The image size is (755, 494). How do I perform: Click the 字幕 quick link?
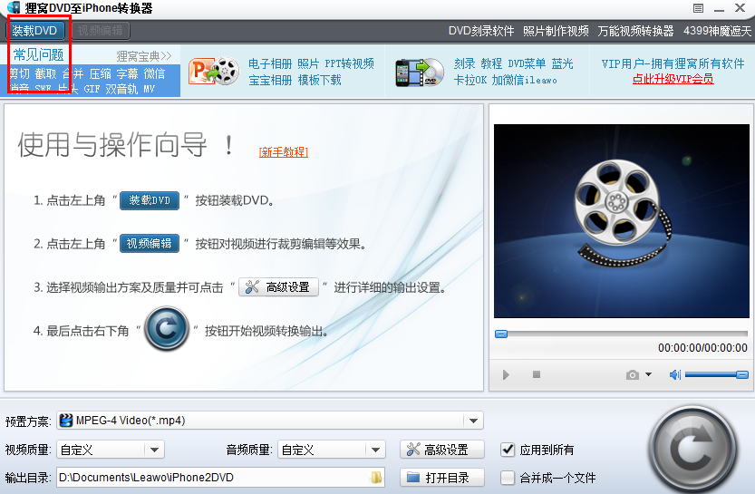click(127, 73)
